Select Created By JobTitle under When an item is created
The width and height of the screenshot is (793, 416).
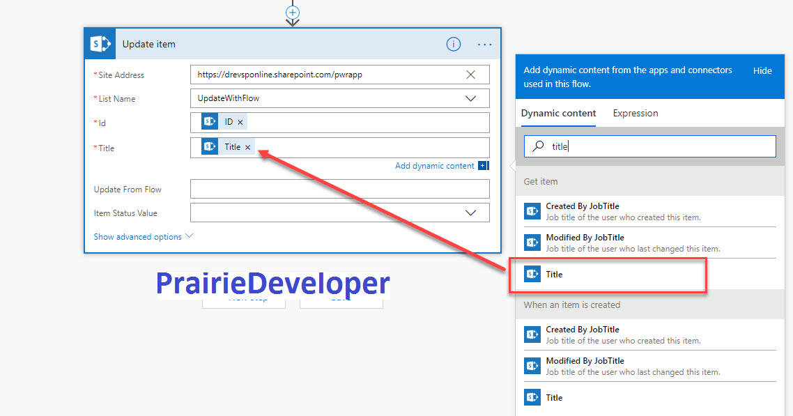pos(650,334)
